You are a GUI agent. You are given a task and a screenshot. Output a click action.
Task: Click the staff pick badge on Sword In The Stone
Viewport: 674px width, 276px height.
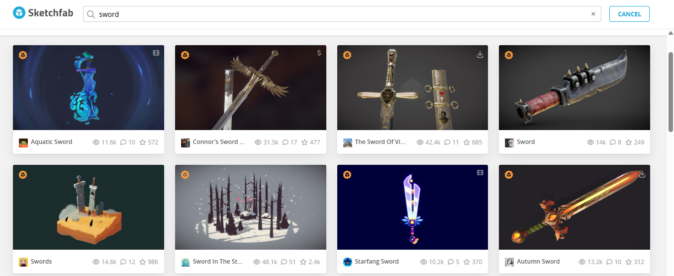[x=185, y=174]
